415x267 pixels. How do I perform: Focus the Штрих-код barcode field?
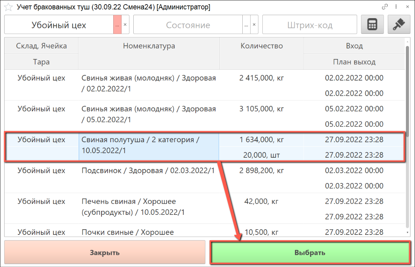(309, 25)
